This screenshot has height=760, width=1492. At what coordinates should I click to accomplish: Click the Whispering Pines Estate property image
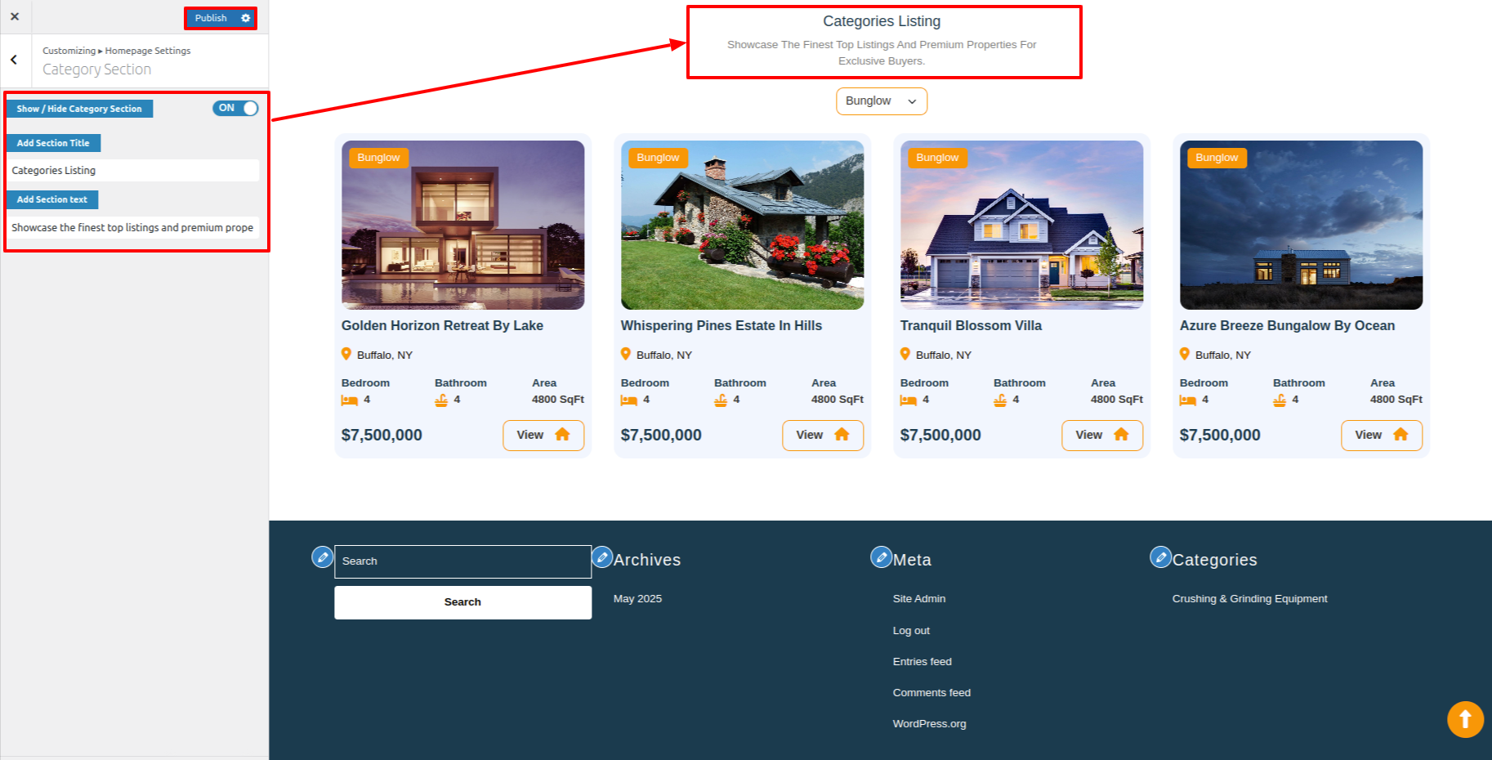pos(742,225)
